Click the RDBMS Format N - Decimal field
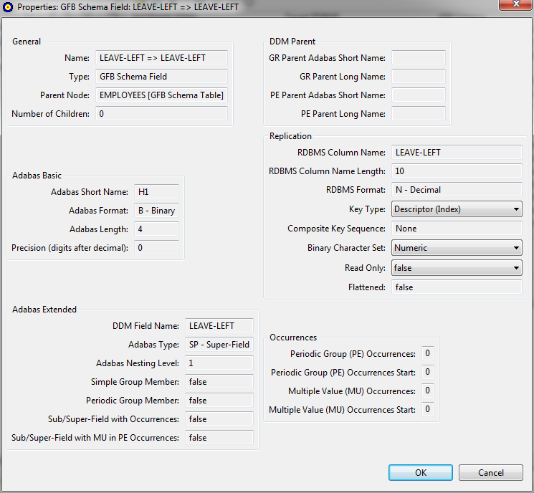Viewport: 534px width, 493px height. click(x=456, y=190)
